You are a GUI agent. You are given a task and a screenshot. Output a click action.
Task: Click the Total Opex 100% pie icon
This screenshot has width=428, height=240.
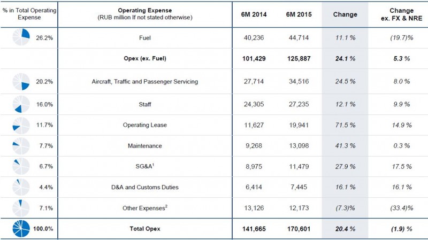coord(21,228)
